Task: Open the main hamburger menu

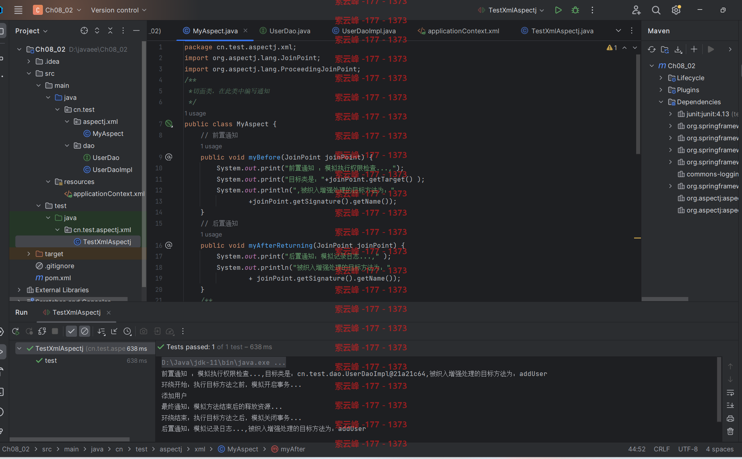Action: (x=18, y=10)
